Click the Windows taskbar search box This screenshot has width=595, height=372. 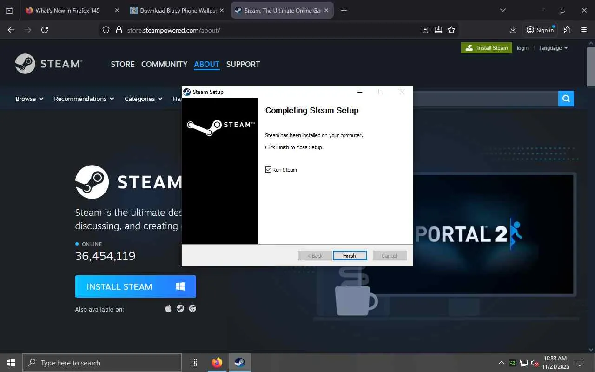click(102, 363)
